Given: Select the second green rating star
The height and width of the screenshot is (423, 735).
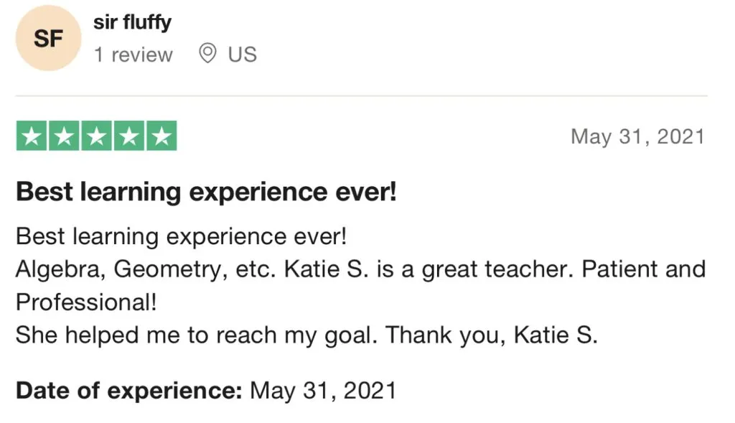Looking at the screenshot, I should pyautogui.click(x=63, y=136).
